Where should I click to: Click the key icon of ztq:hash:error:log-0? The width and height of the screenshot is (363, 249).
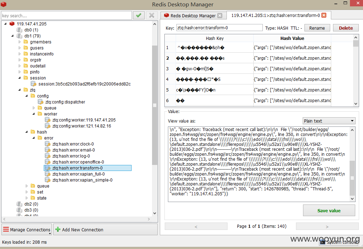(x=48, y=156)
